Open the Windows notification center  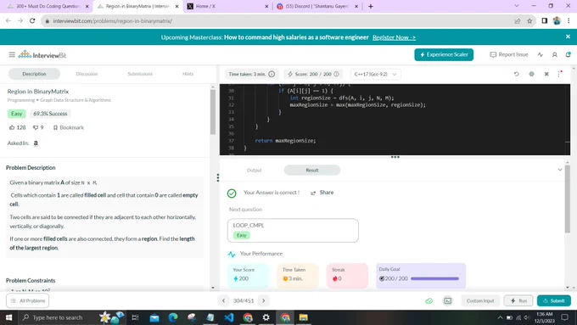[564, 317]
